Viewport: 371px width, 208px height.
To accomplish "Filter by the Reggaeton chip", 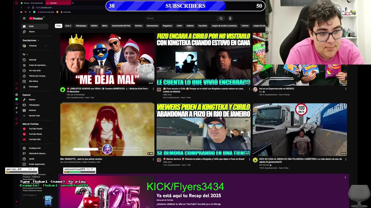I will click(167, 26).
